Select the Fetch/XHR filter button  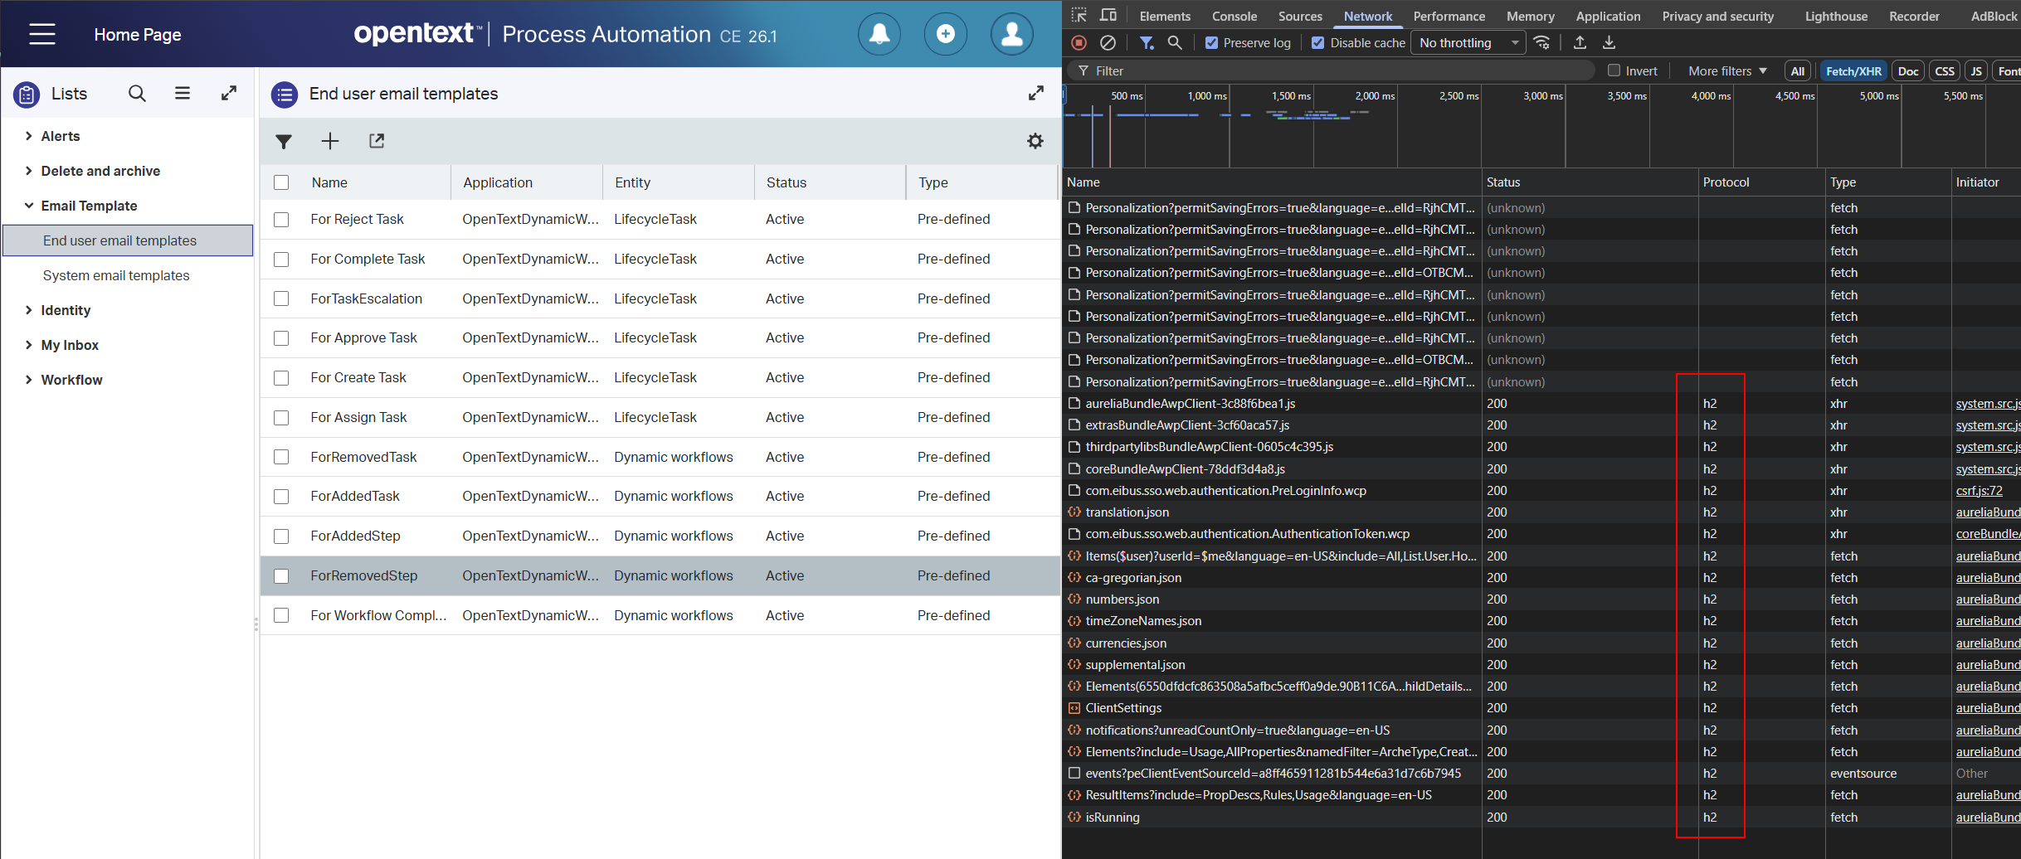(x=1853, y=71)
